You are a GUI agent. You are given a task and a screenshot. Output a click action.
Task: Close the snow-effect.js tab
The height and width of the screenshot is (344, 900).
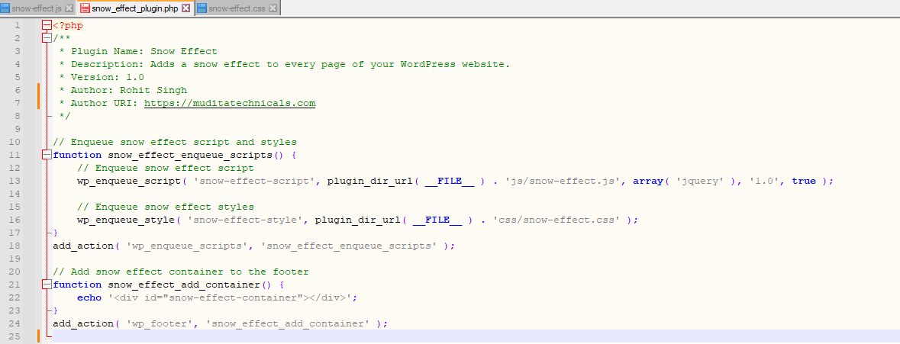coord(69,8)
